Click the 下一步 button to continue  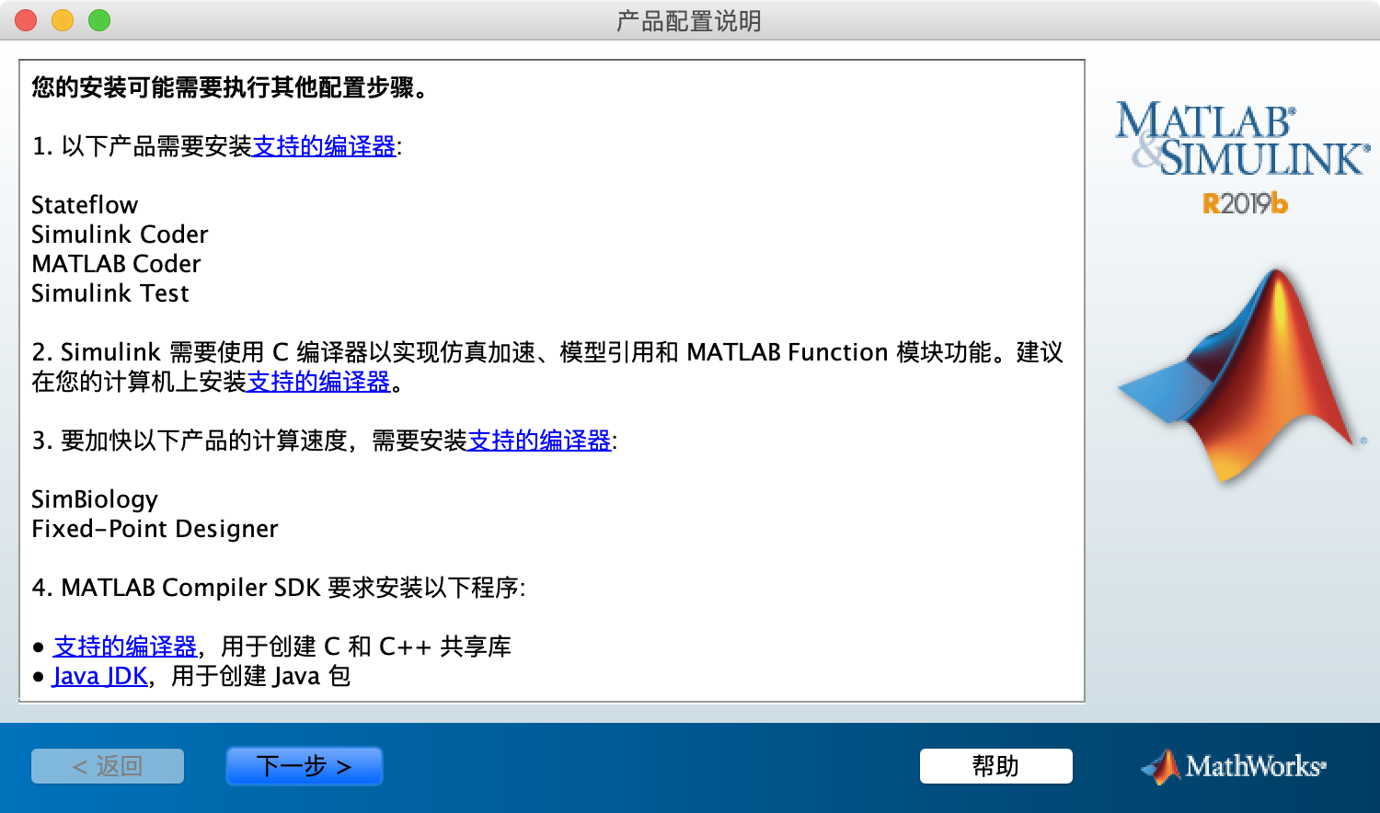(304, 766)
